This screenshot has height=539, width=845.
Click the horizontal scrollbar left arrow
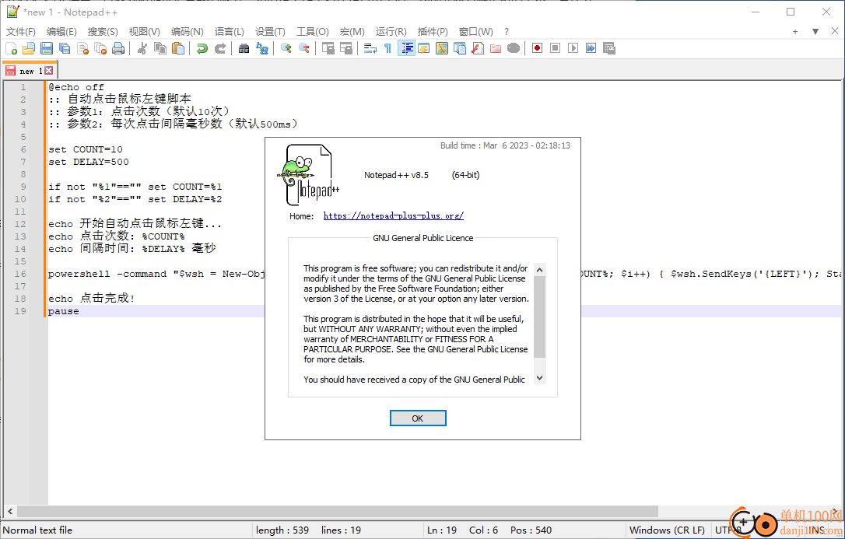10,510
